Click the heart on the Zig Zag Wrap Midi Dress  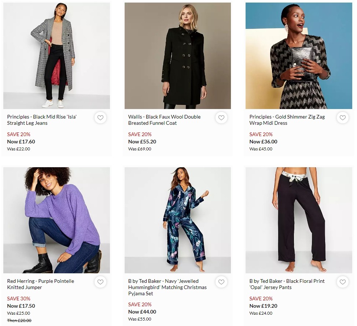point(343,118)
